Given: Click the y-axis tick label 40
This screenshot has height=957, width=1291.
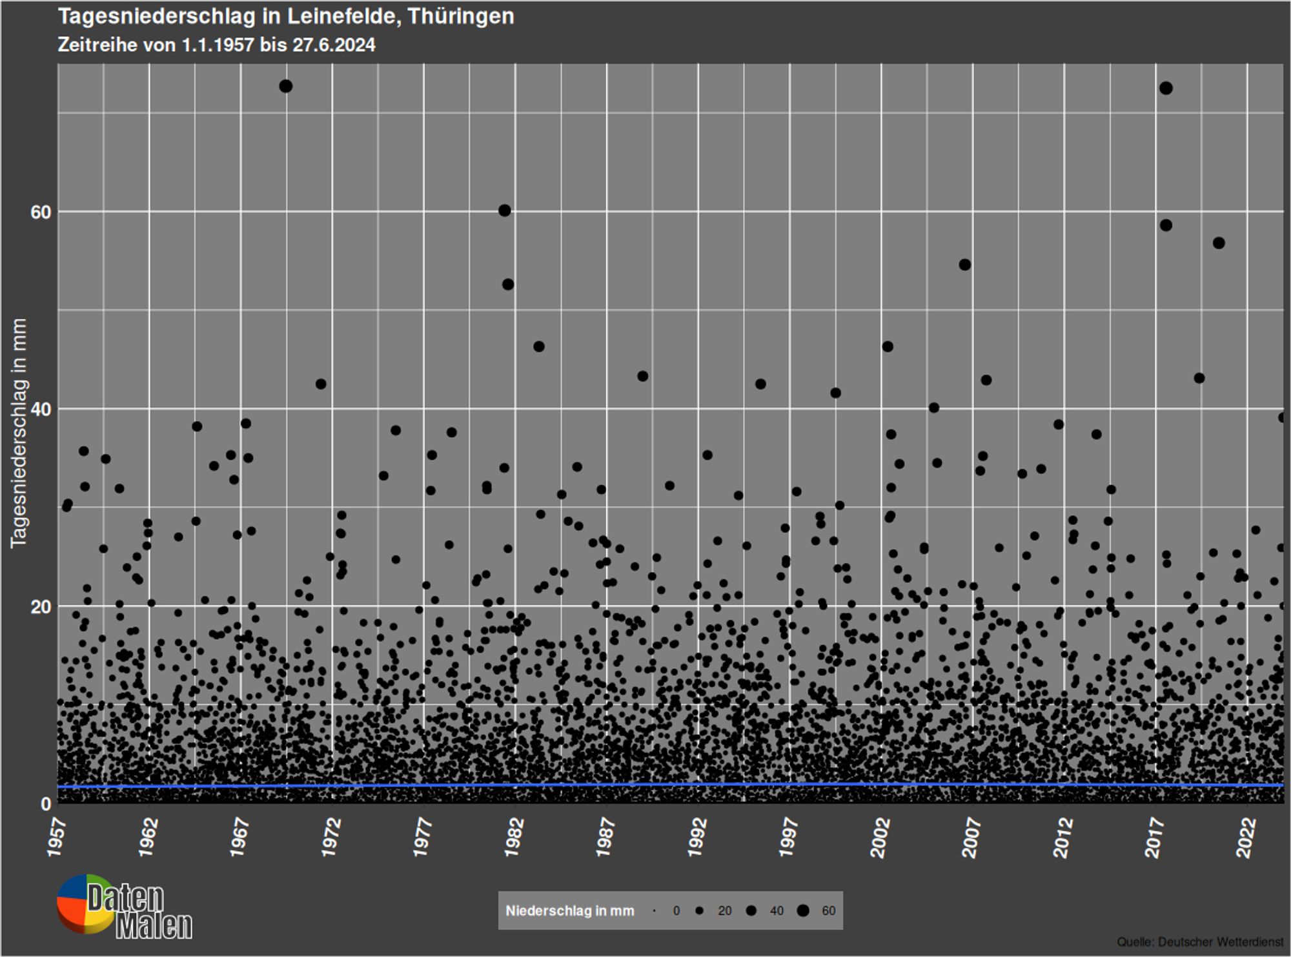Looking at the screenshot, I should [41, 409].
